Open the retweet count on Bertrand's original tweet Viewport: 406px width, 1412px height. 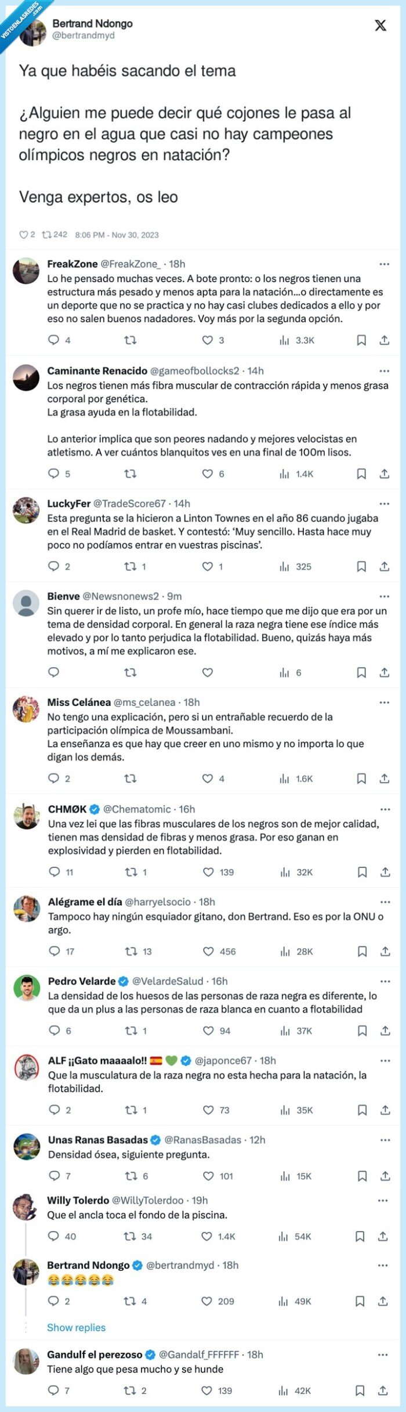52,235
